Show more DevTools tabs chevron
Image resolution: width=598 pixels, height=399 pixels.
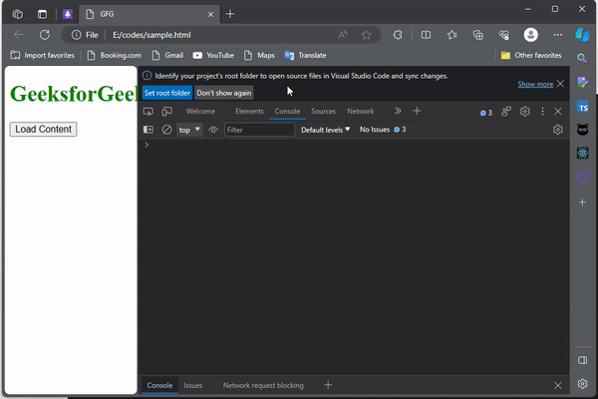click(398, 112)
